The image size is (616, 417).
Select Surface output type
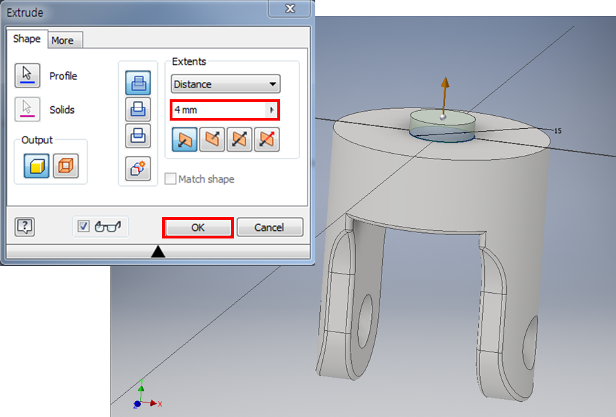66,165
